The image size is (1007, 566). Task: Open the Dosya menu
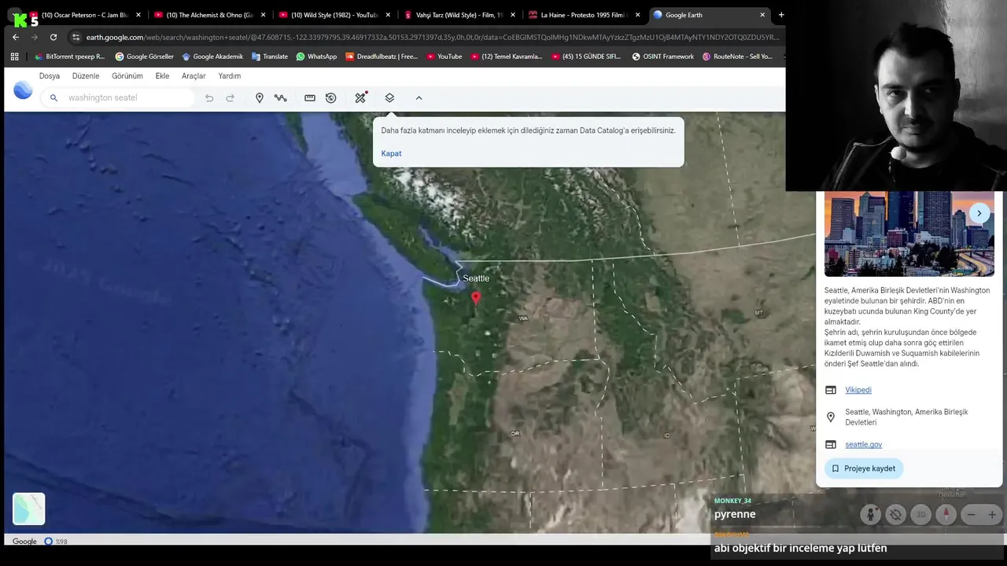[x=50, y=76]
